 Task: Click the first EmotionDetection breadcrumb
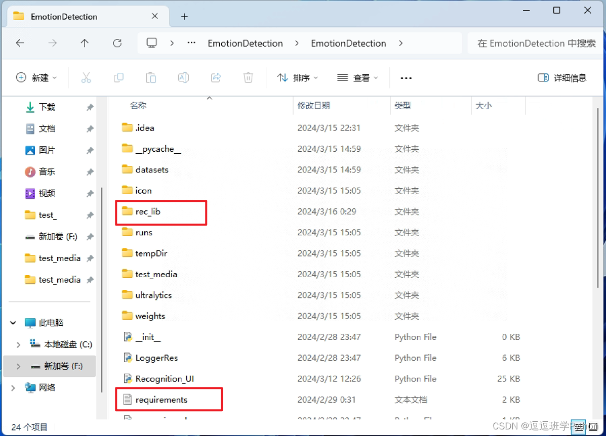[x=246, y=43]
